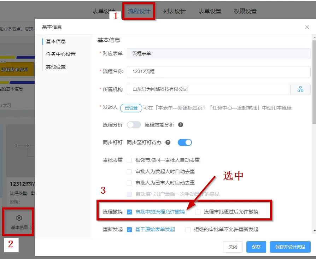Image resolution: width=316 pixels, height=259 pixels.
Task: Click the 基本信息 gear icon on the card
Action: (x=19, y=218)
